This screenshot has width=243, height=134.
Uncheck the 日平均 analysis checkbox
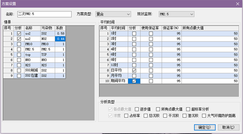[134, 70]
